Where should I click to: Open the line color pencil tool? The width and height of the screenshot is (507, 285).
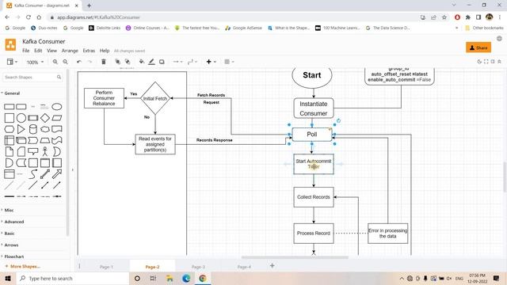click(151, 62)
